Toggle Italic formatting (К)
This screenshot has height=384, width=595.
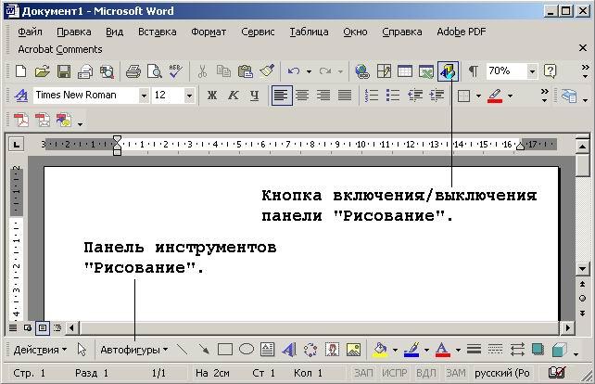[233, 96]
